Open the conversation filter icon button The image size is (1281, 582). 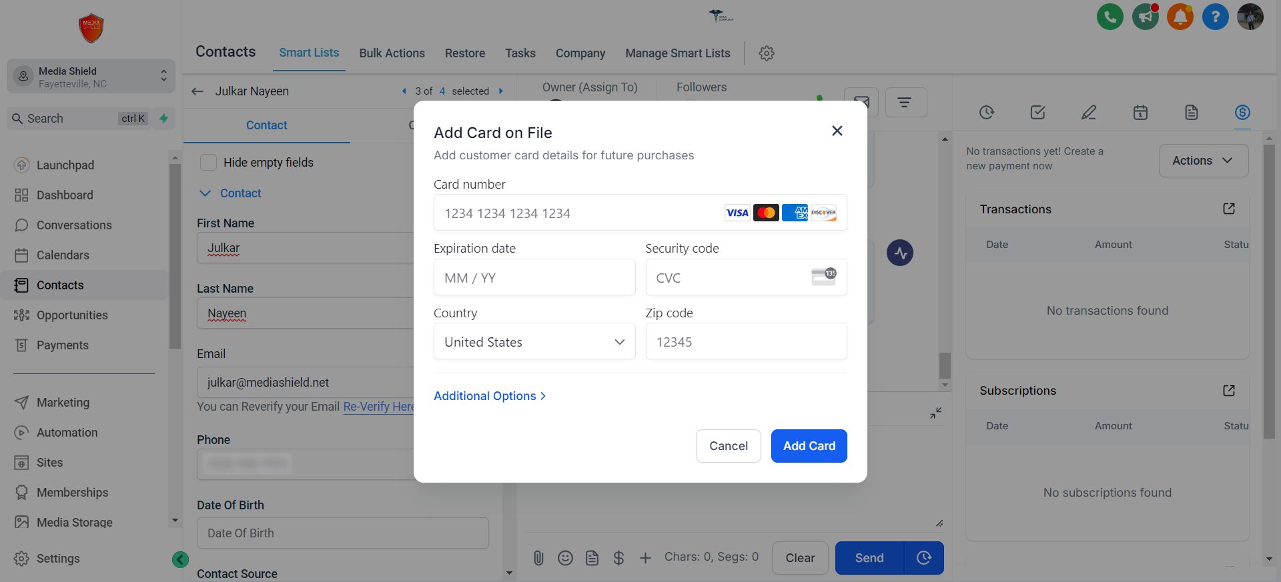(x=905, y=102)
